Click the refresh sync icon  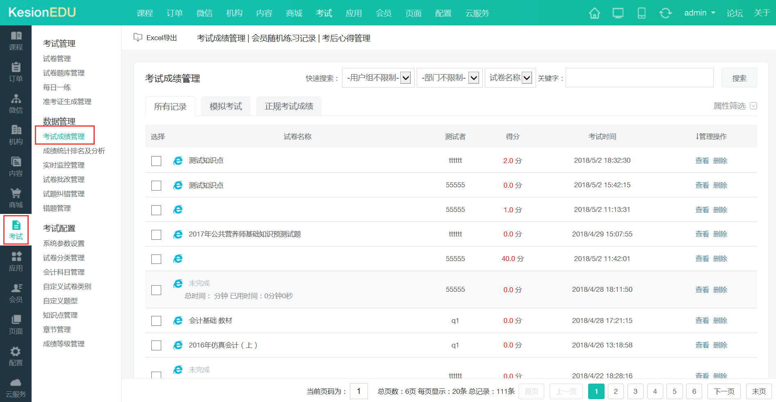tap(665, 13)
